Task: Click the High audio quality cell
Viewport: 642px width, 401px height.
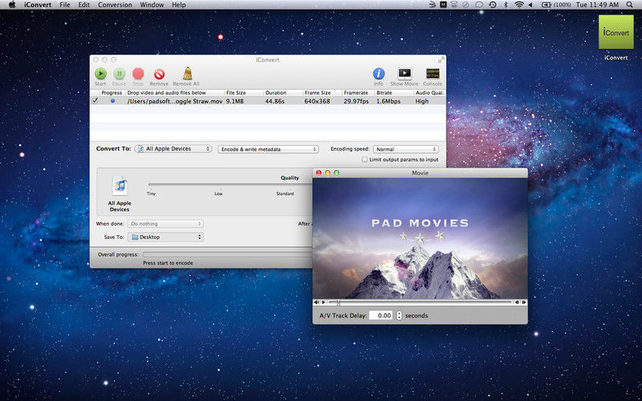Action: (422, 101)
